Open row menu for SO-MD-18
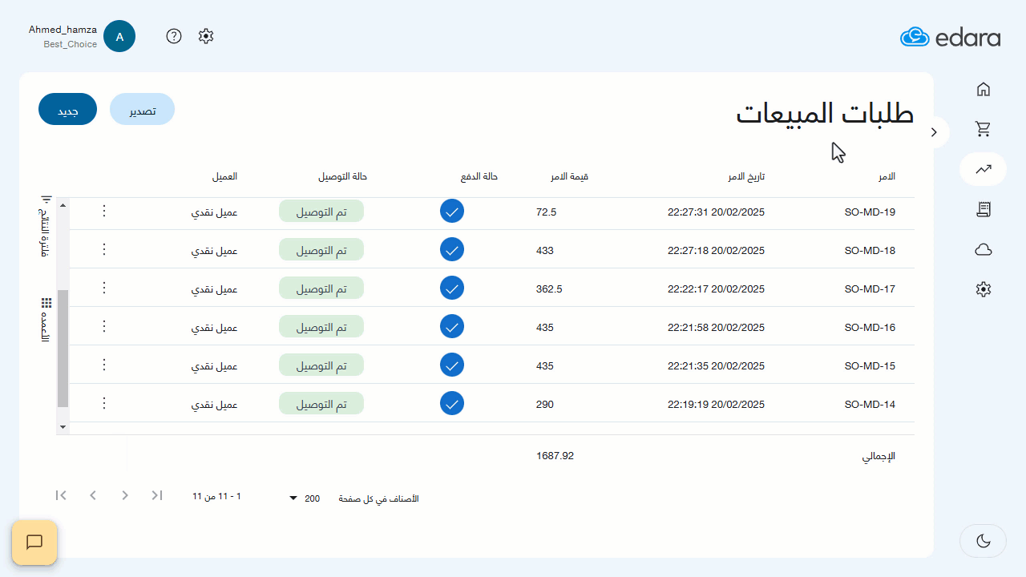 (x=103, y=250)
